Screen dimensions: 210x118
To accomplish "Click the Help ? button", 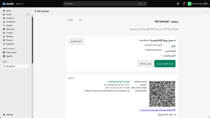I will [x=81, y=20].
